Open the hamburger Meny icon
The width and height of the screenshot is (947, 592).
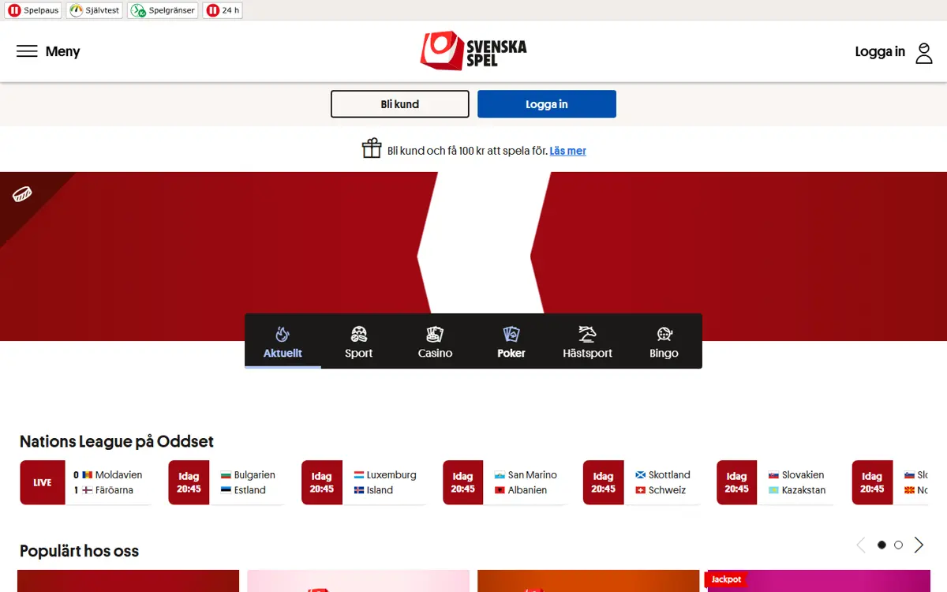pyautogui.click(x=27, y=51)
